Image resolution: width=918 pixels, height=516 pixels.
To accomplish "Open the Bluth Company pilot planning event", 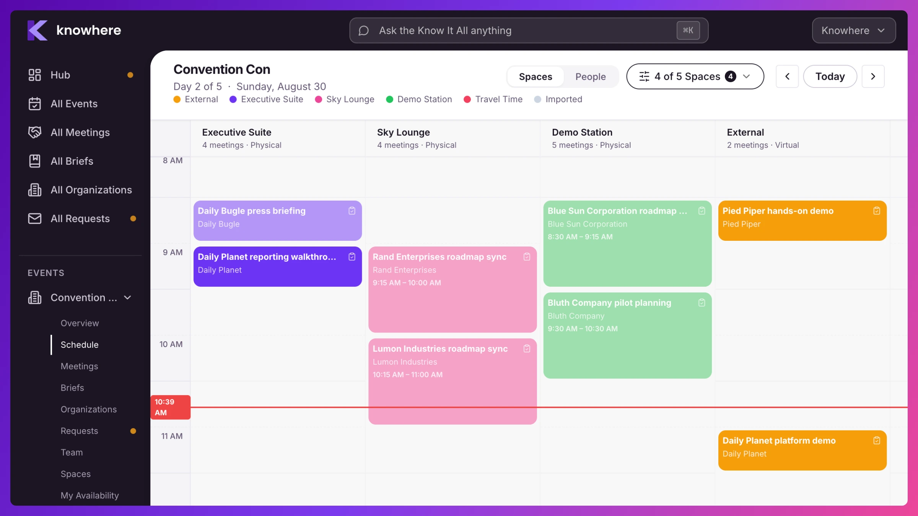I will [627, 335].
